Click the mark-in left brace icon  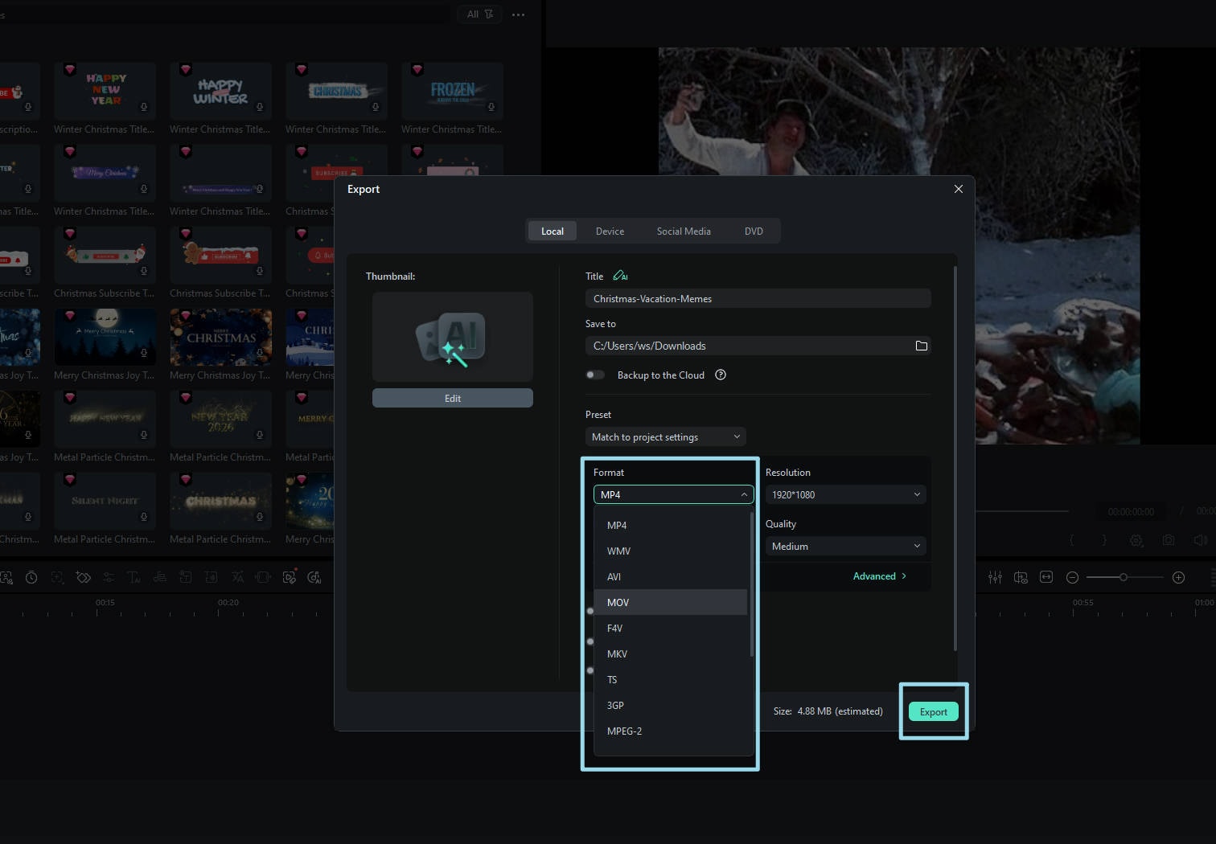pos(1072,540)
